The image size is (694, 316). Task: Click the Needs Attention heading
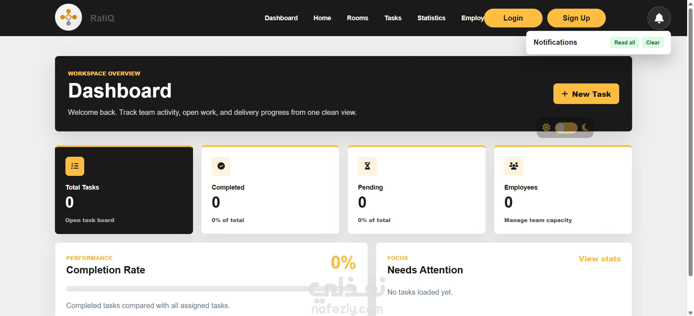[425, 270]
